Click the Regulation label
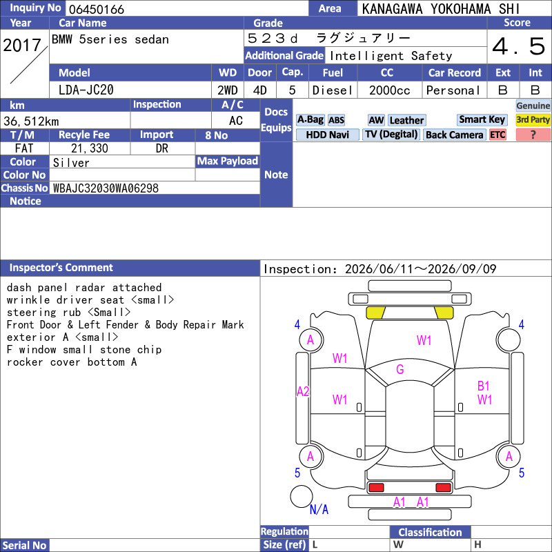The width and height of the screenshot is (552, 552). [x=284, y=531]
